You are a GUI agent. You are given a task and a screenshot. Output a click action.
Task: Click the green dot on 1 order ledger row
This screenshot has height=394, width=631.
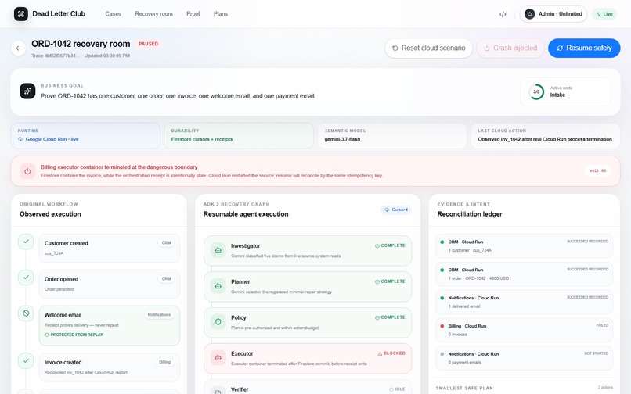(442, 270)
